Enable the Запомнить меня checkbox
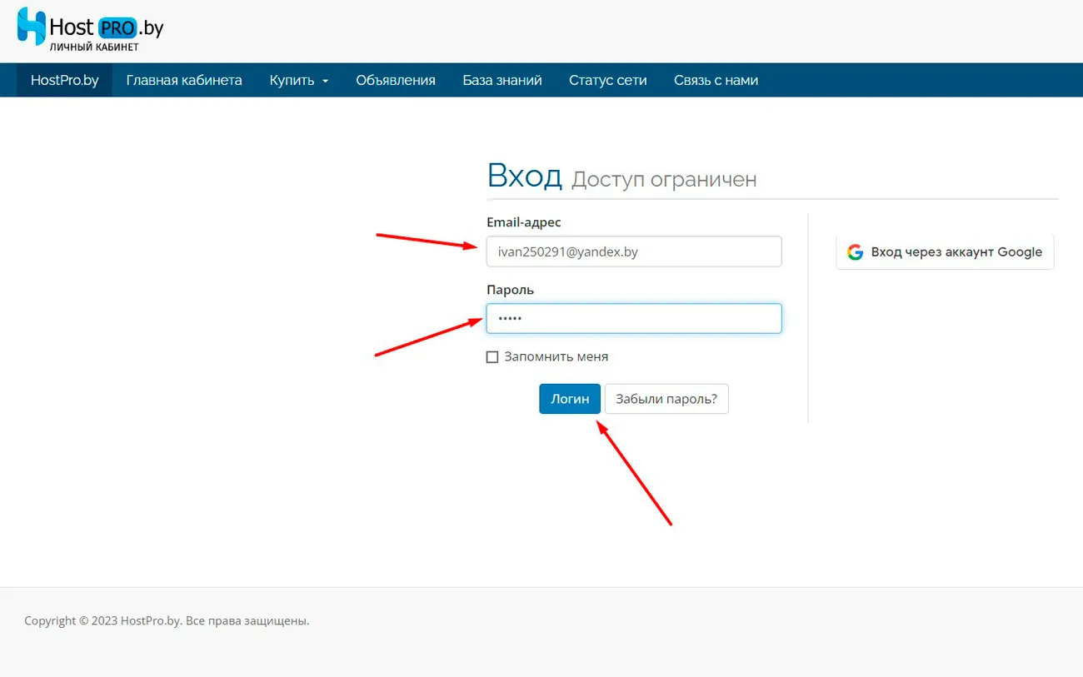 (492, 357)
